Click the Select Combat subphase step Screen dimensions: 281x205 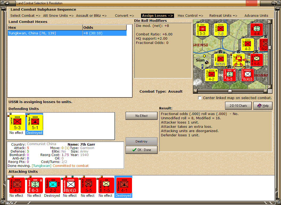[26, 16]
